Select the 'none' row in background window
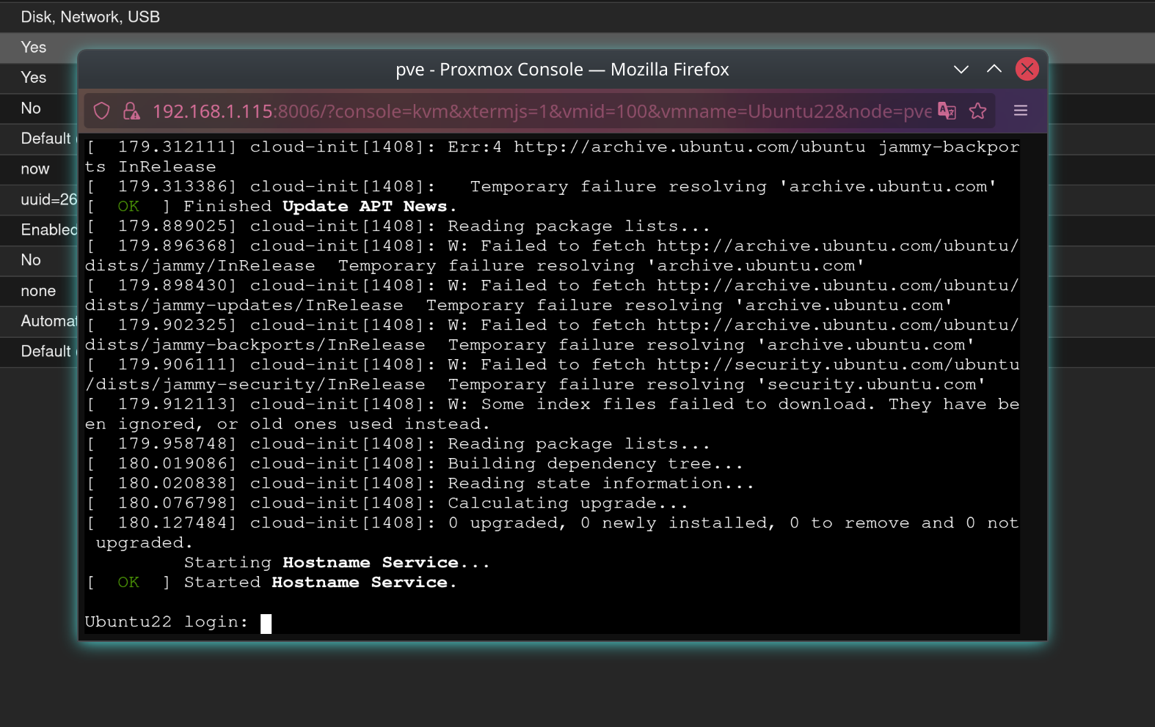 (x=39, y=291)
